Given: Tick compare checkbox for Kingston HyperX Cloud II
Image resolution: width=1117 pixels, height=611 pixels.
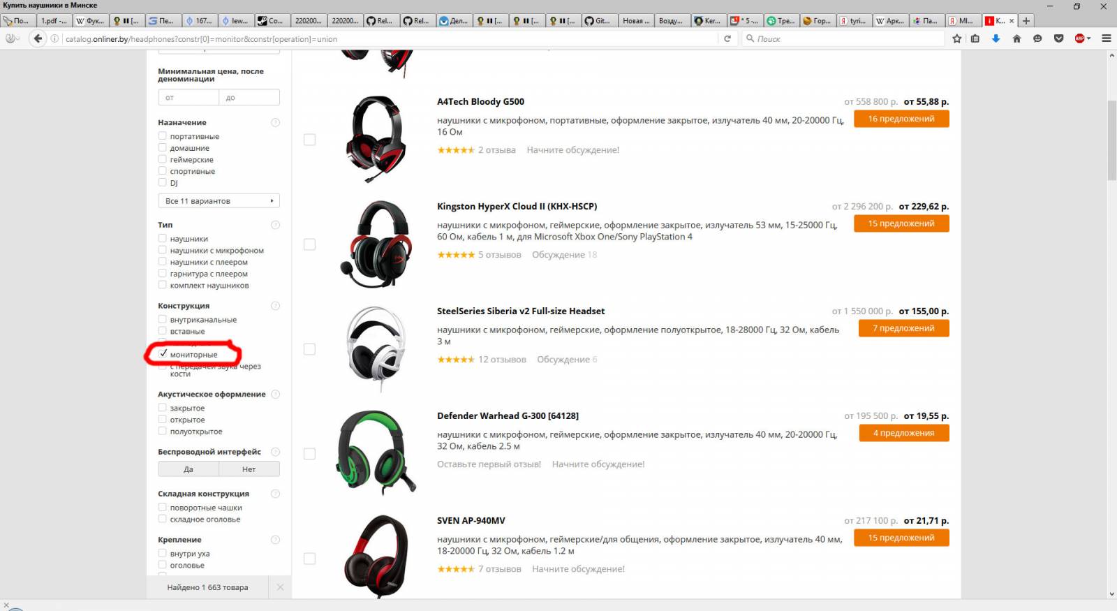Looking at the screenshot, I should tap(309, 244).
